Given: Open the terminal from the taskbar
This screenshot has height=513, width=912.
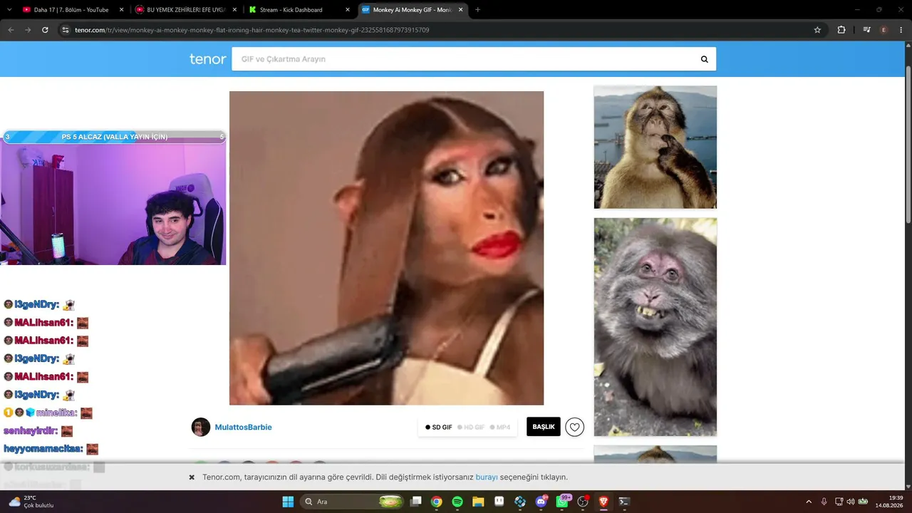Looking at the screenshot, I should pos(624,502).
